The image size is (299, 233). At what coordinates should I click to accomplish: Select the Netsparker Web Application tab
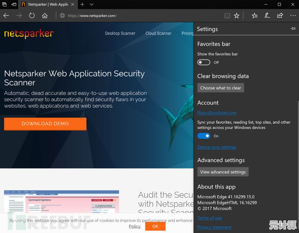tap(48, 4)
